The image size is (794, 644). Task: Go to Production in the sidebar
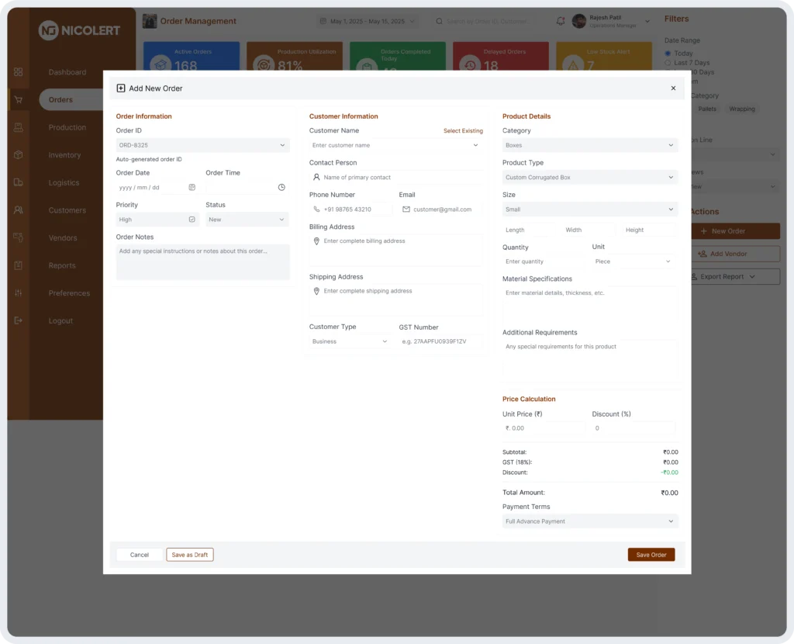(x=67, y=127)
